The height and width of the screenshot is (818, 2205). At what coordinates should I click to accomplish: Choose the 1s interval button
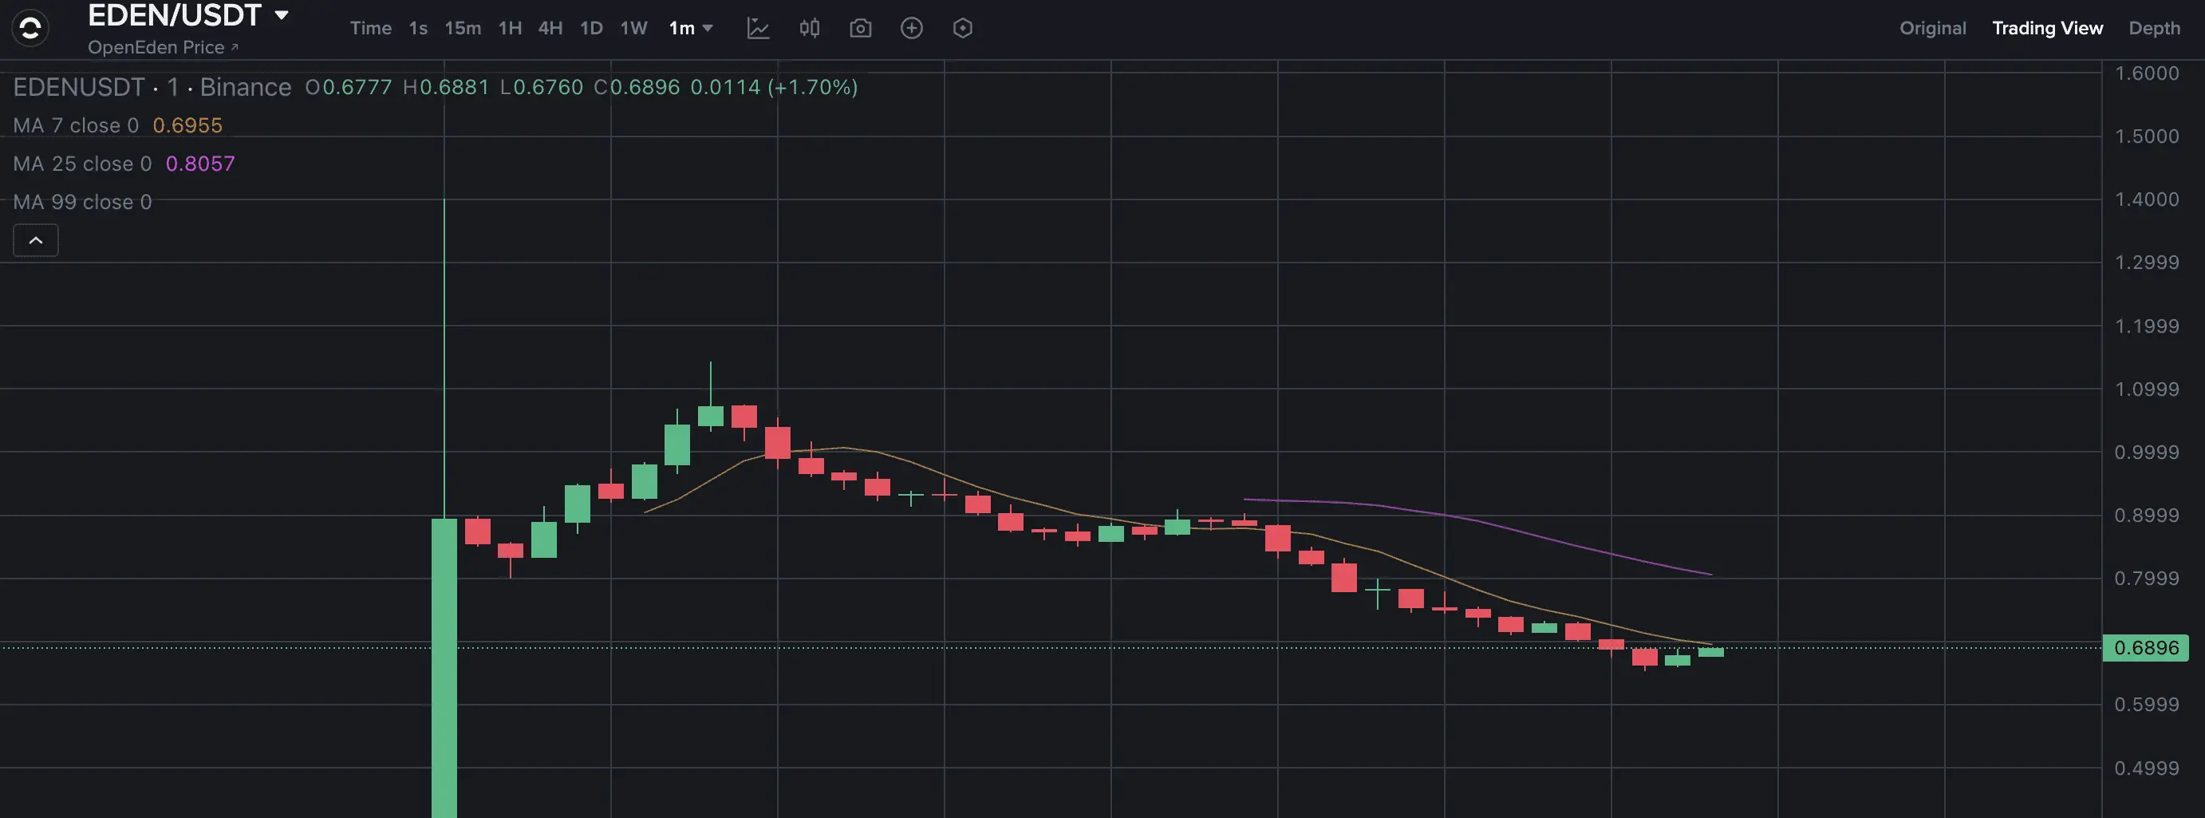pos(418,28)
